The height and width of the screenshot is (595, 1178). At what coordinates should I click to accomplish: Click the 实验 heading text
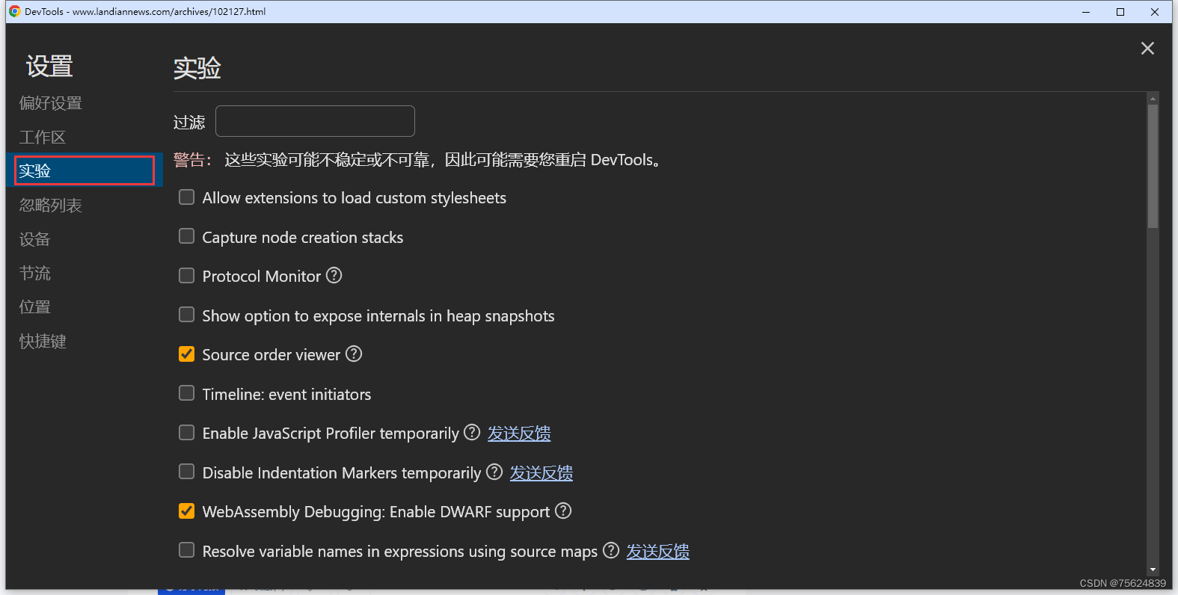(197, 68)
